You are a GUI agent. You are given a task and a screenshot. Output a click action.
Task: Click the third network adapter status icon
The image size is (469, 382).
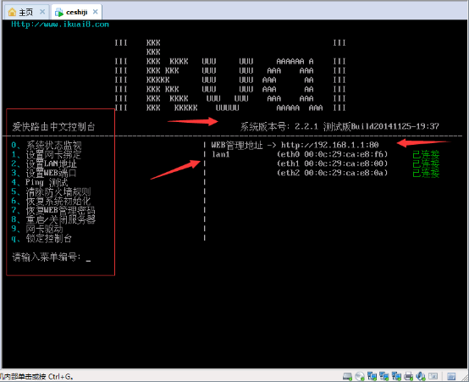pos(396,376)
